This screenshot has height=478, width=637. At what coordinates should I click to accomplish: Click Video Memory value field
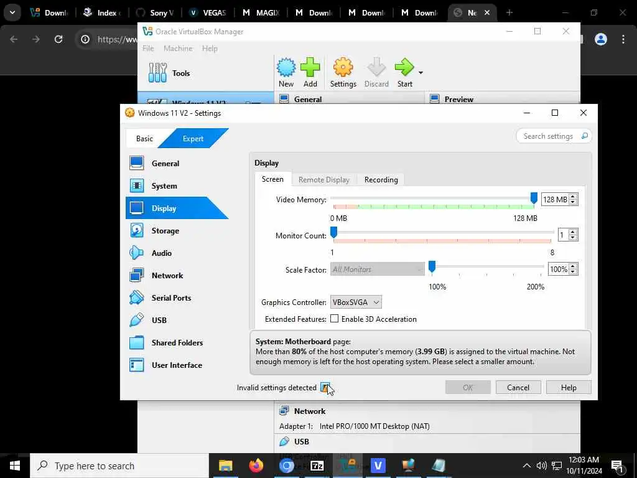pyautogui.click(x=555, y=199)
